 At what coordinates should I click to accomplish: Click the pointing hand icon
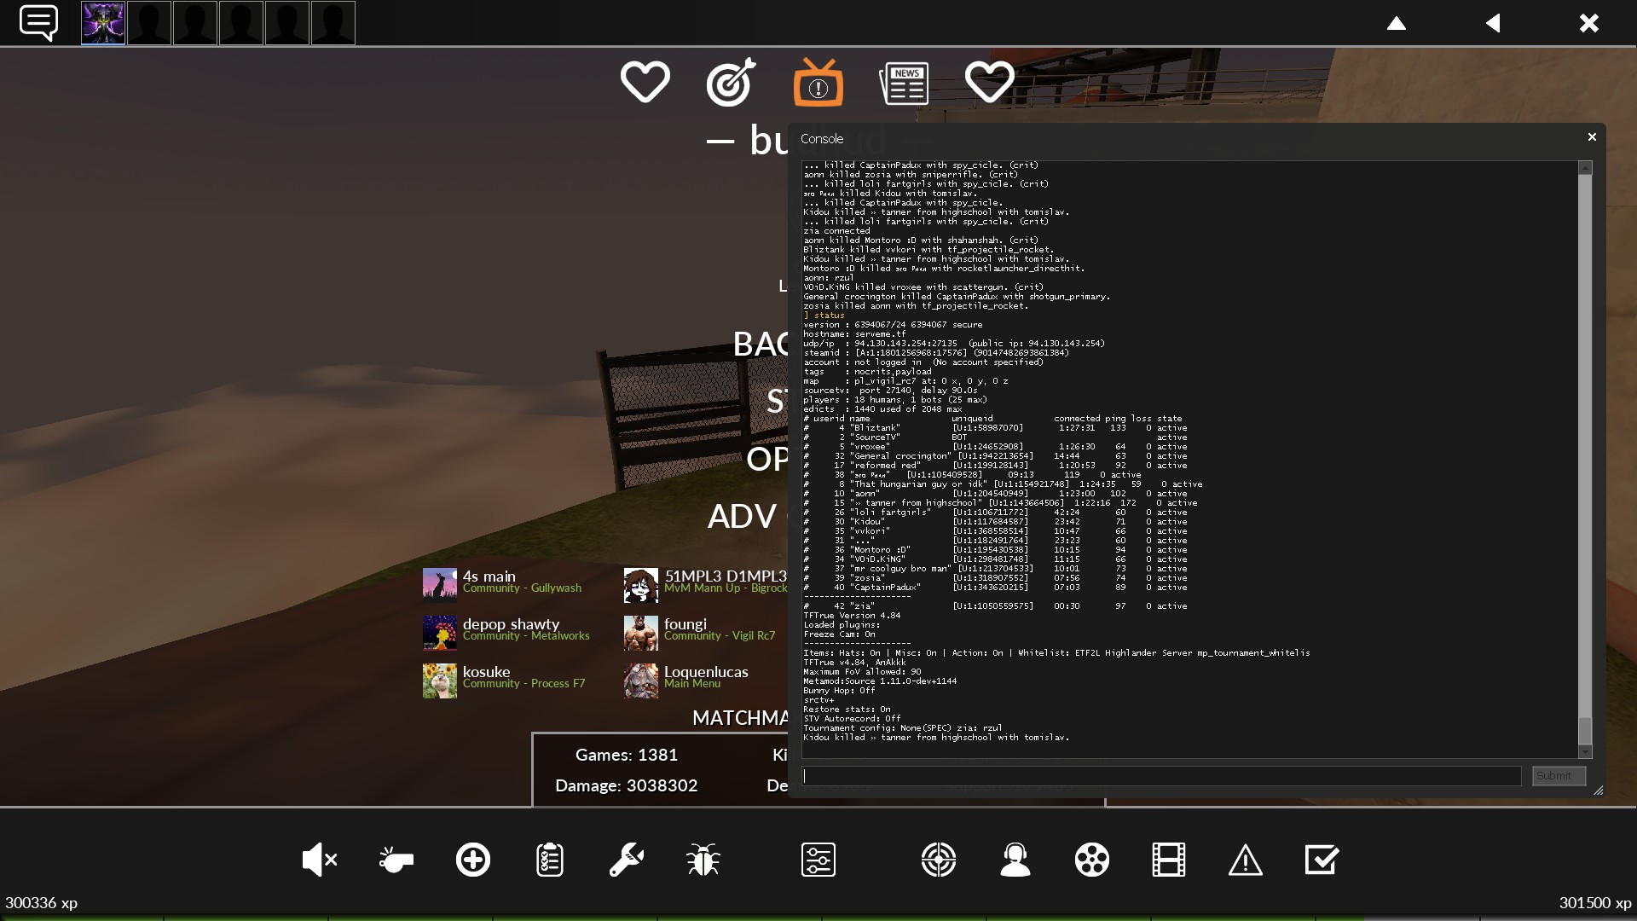396,860
